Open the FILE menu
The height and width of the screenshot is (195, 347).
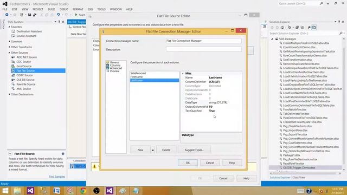point(5,9)
